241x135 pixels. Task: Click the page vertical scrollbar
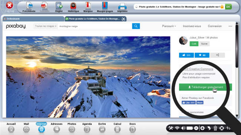click(237, 70)
